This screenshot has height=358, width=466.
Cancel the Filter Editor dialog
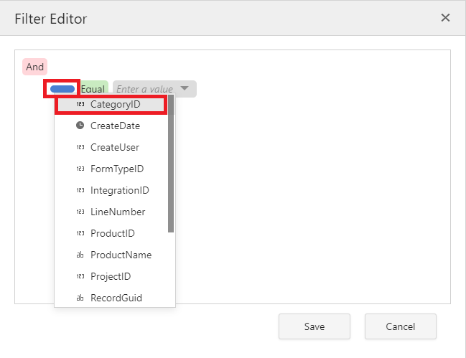point(401,326)
